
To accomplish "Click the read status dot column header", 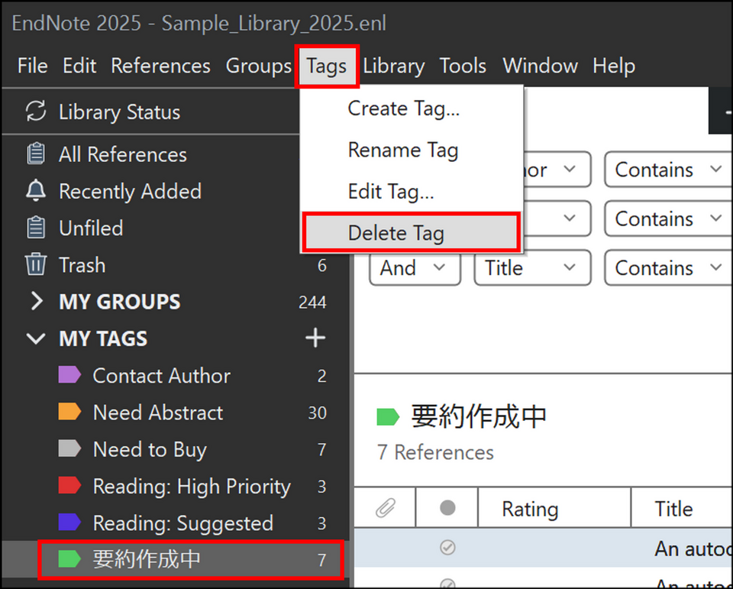I will coord(448,509).
